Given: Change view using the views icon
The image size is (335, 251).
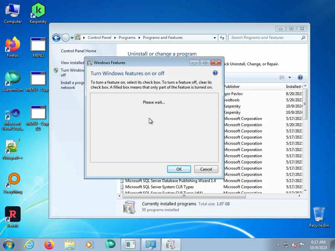Looking at the screenshot, I should 282,77.
